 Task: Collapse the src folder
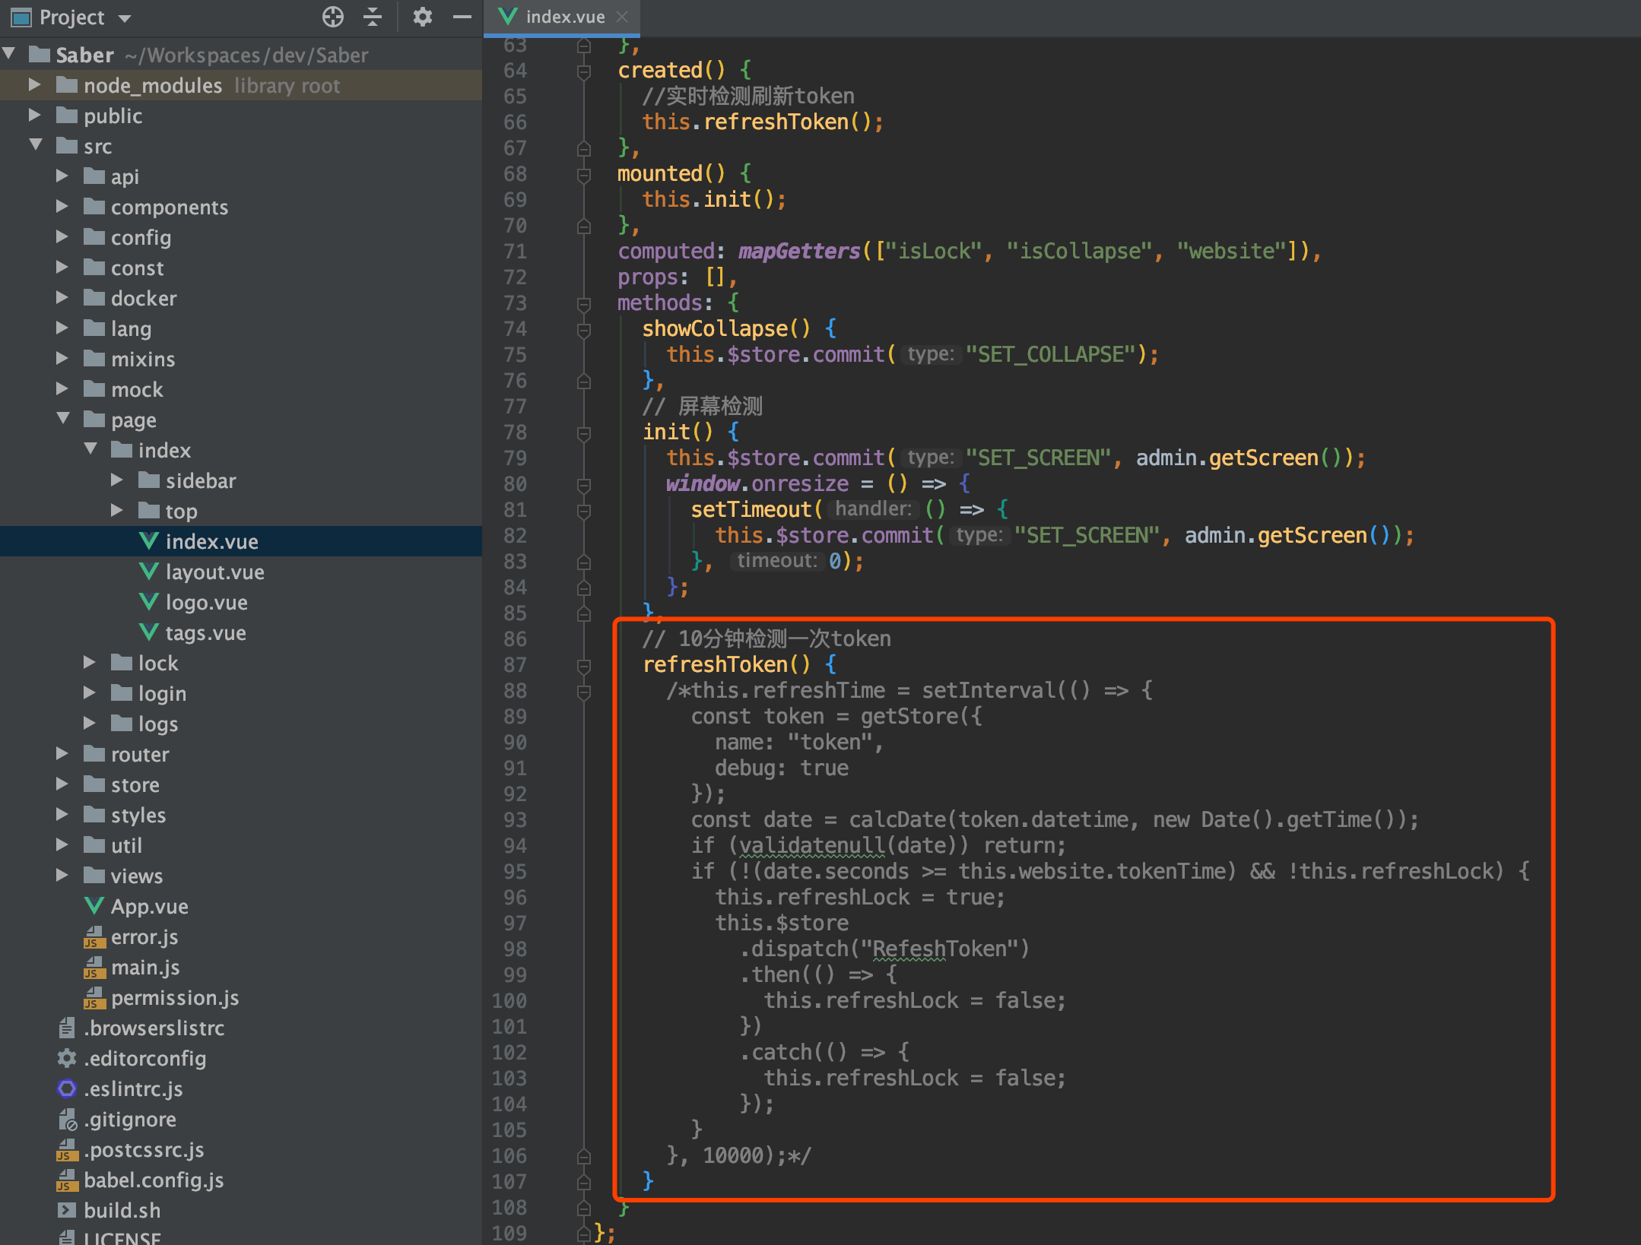(36, 145)
